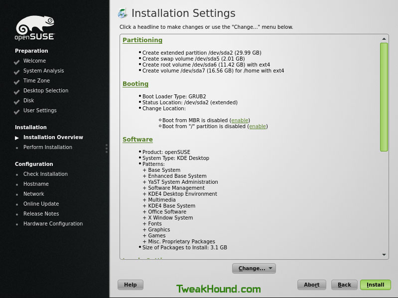
Task: Click the checkmark icon beside System Analysis
Action: click(x=17, y=72)
